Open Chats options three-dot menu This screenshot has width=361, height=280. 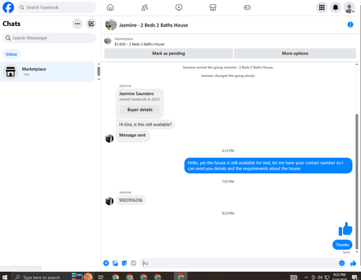pos(77,24)
